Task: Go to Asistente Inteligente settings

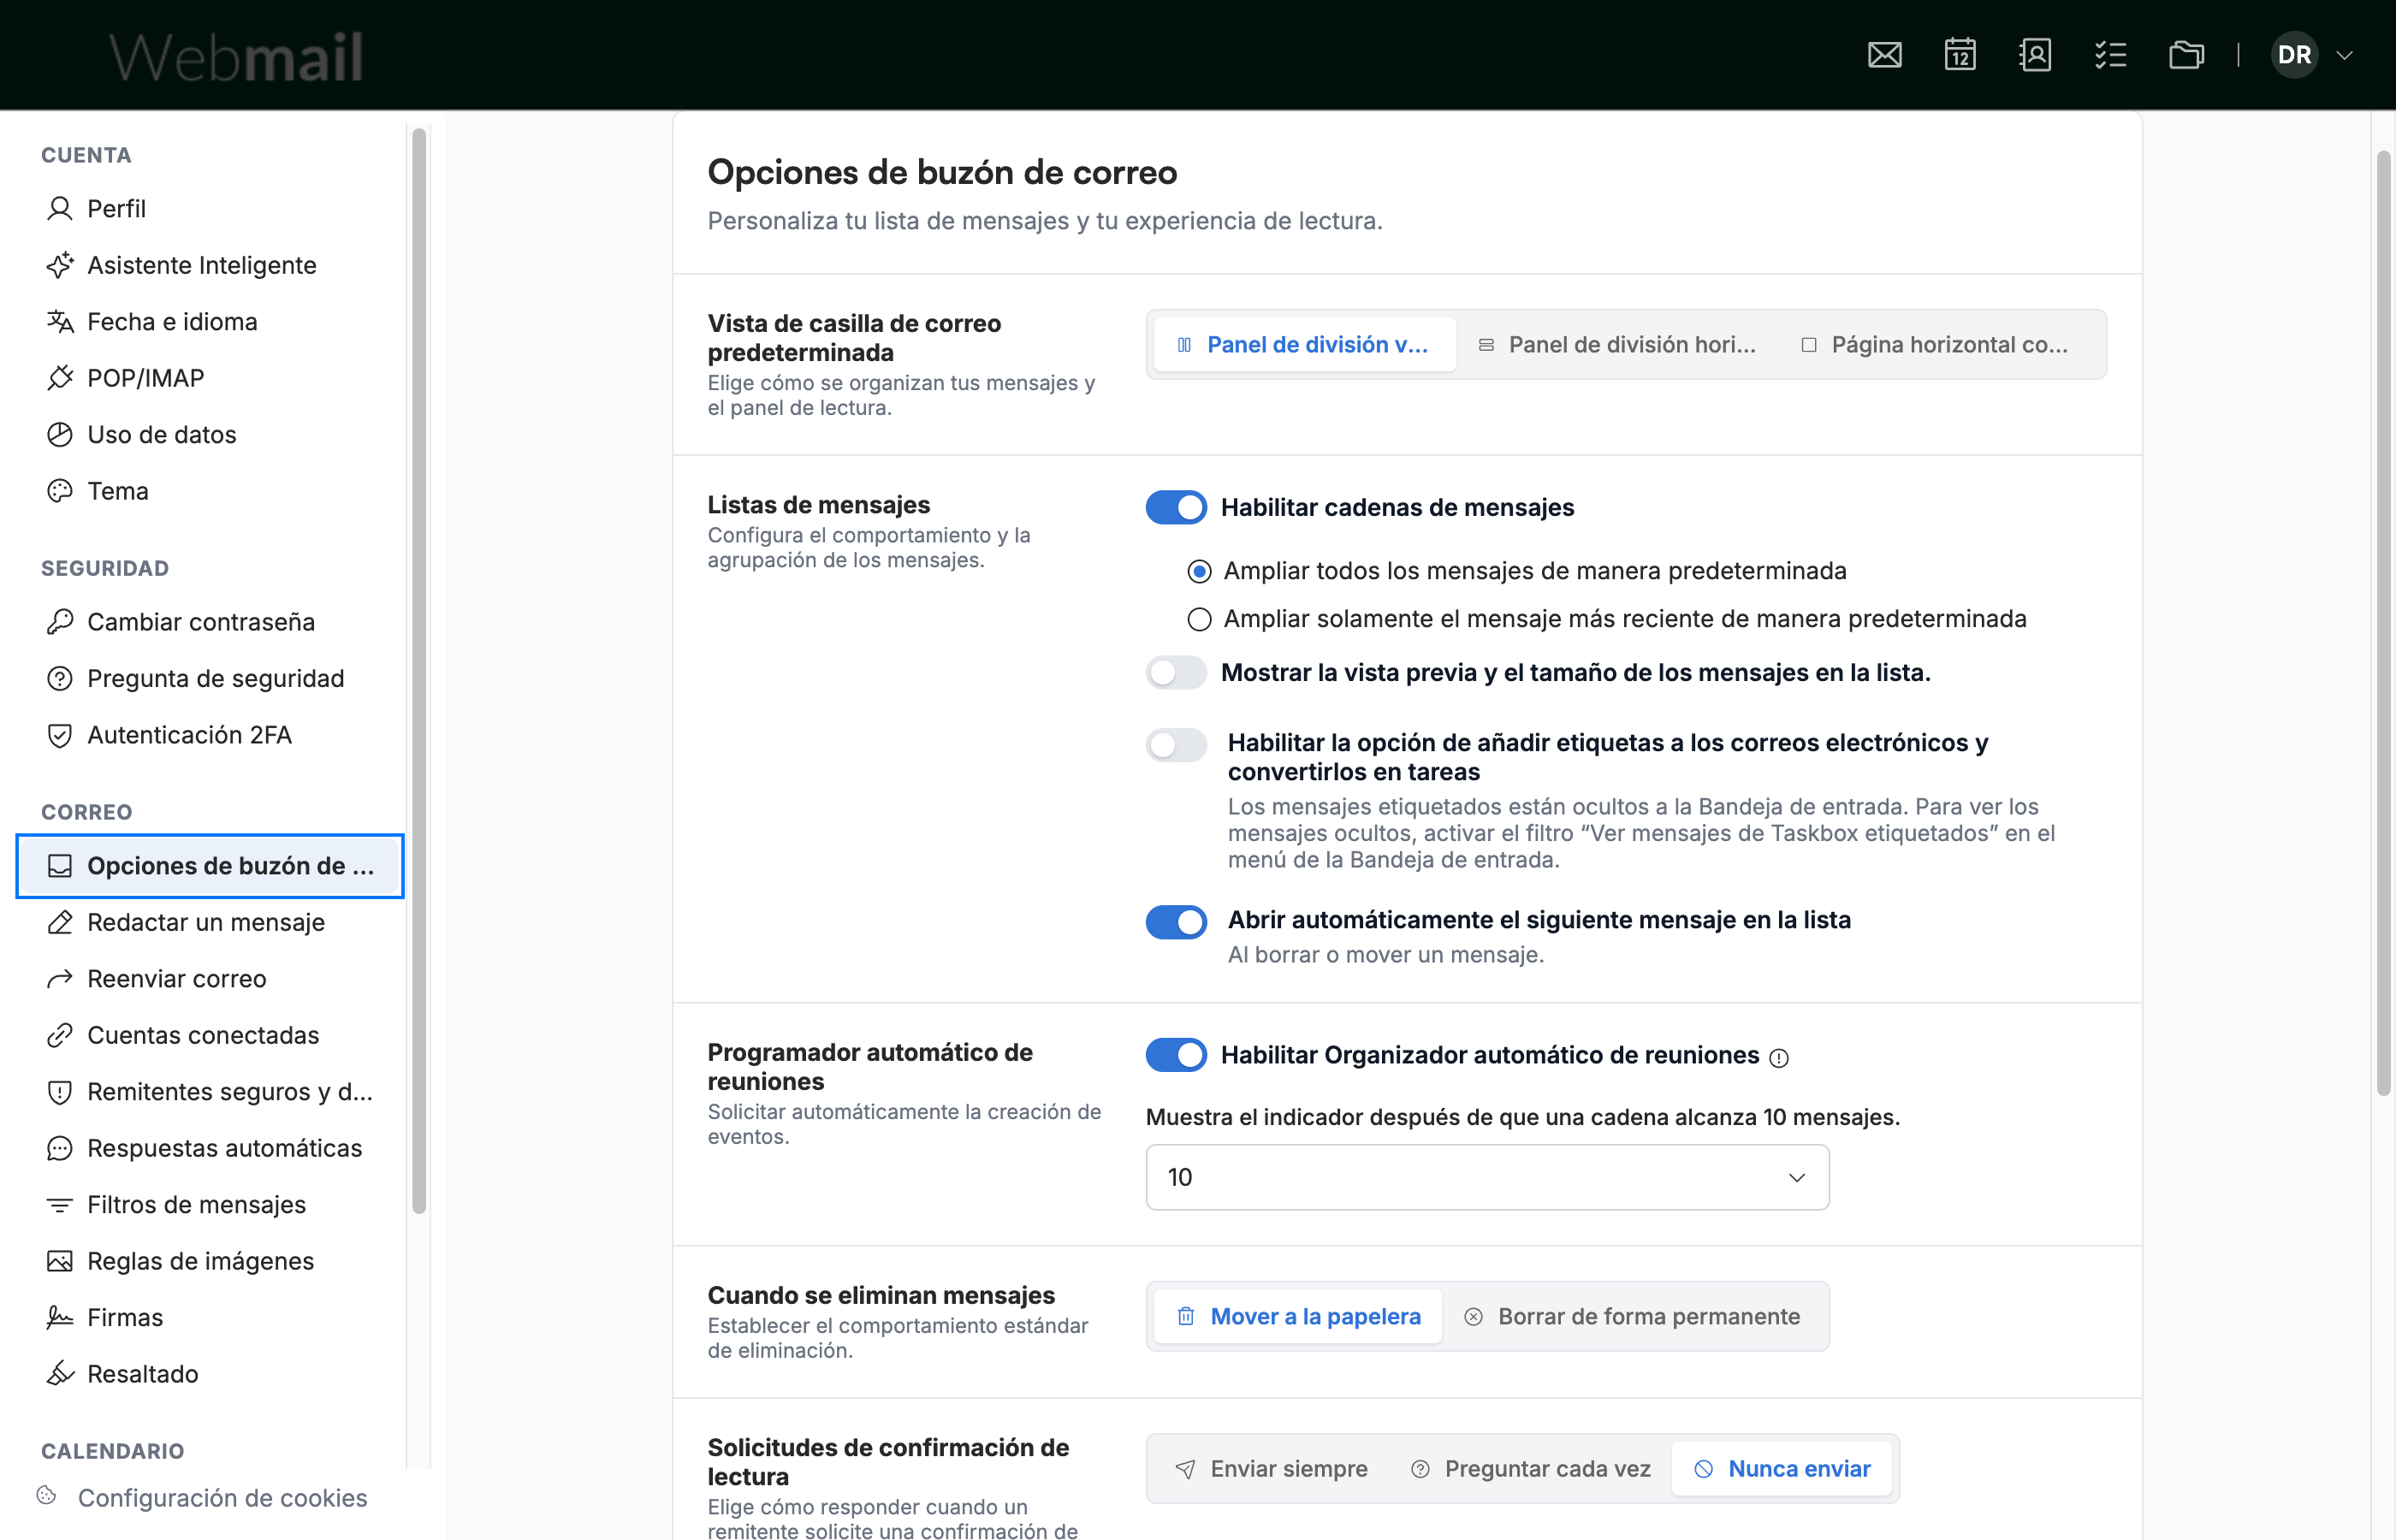Action: [210, 265]
